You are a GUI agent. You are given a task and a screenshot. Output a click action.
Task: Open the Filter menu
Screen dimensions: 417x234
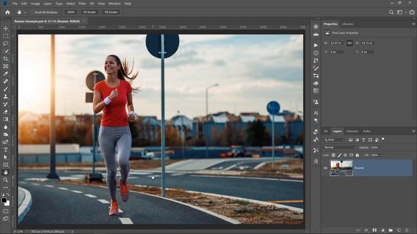(x=82, y=4)
